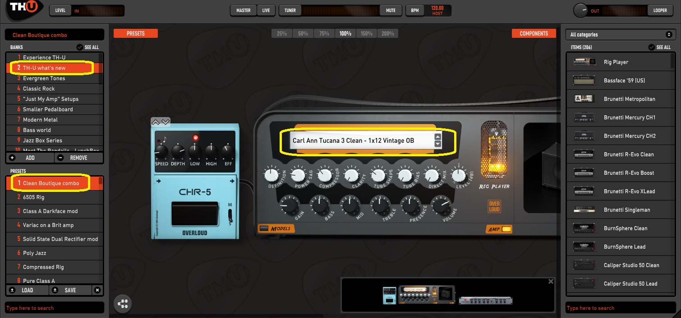Toggle SEE ALL checkbox under Banks

[x=80, y=47]
